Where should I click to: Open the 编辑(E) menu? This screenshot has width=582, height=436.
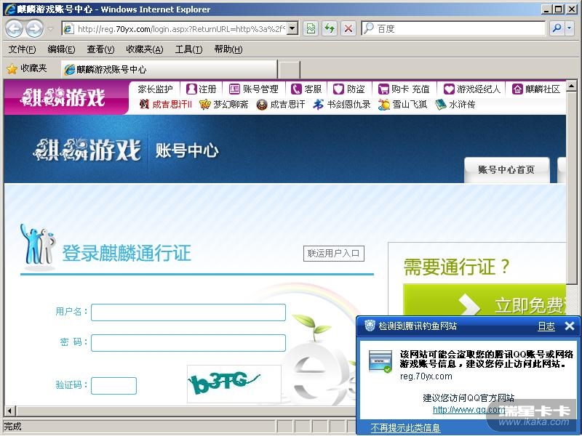pos(61,49)
